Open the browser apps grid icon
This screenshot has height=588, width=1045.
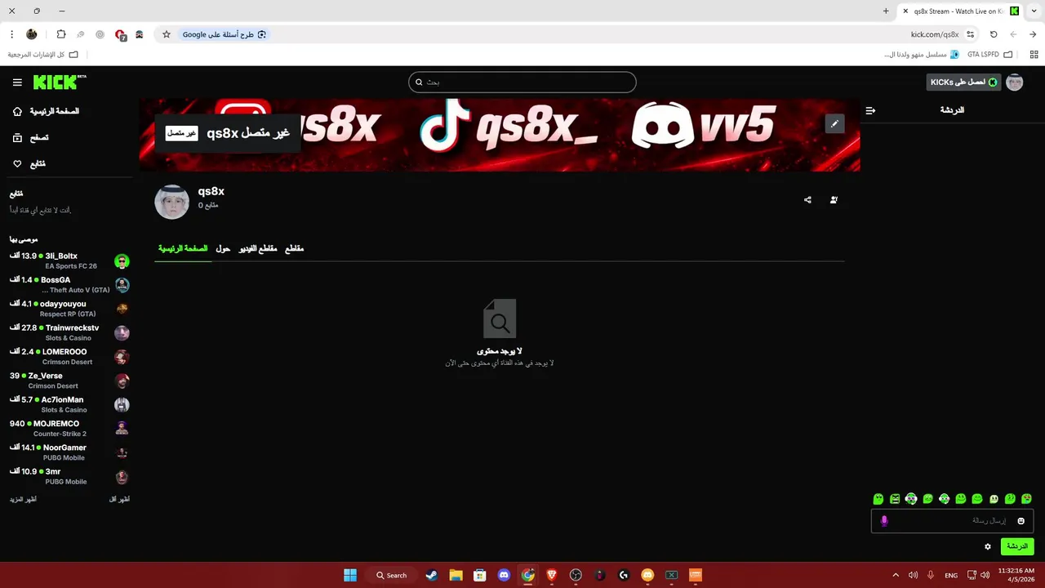click(1034, 55)
